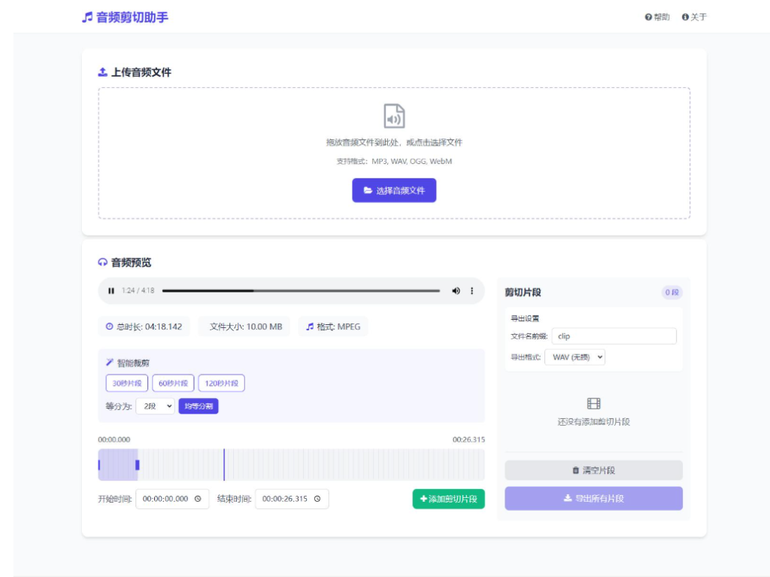Open 关于 in the top navigation

(694, 17)
